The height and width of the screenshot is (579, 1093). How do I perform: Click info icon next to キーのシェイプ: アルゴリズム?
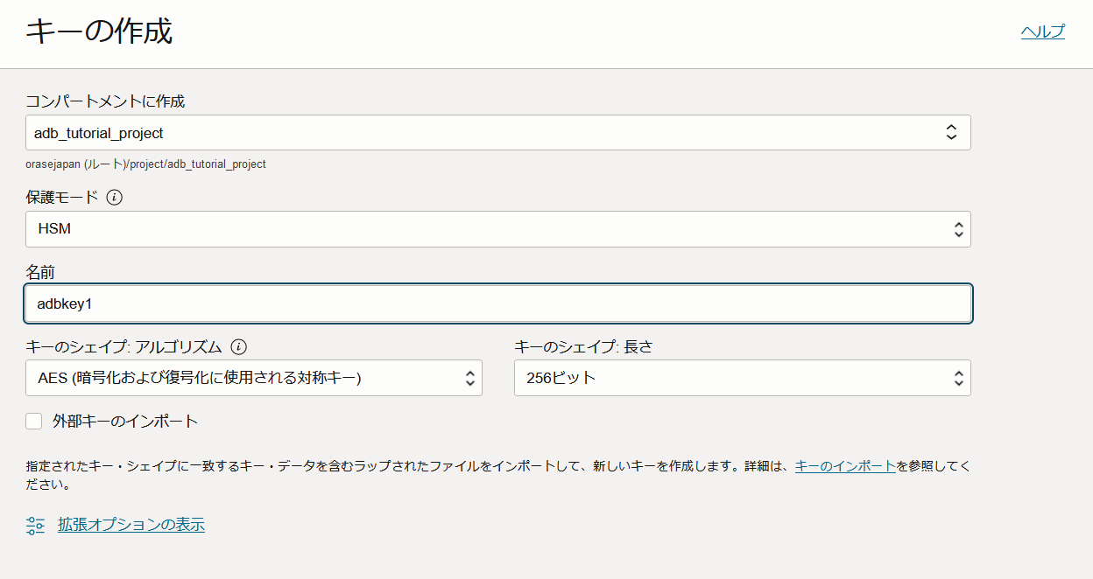tap(238, 346)
